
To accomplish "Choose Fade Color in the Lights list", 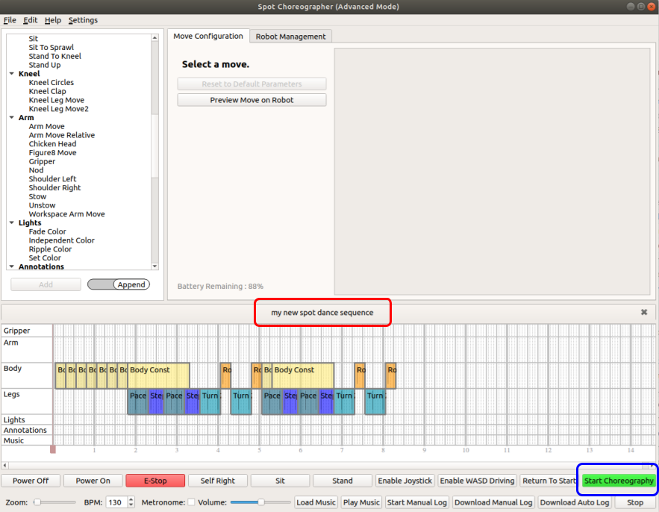I will (47, 232).
